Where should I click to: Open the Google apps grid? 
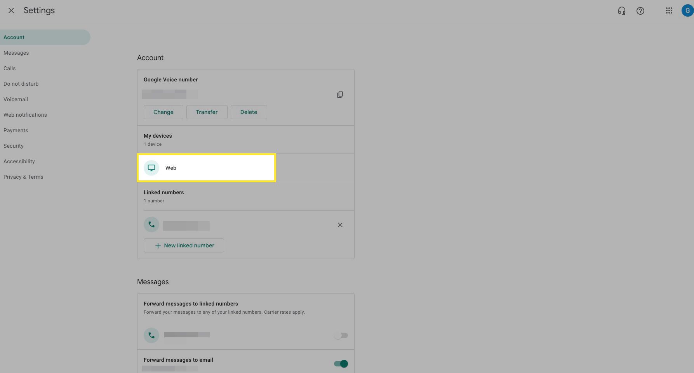tap(669, 11)
